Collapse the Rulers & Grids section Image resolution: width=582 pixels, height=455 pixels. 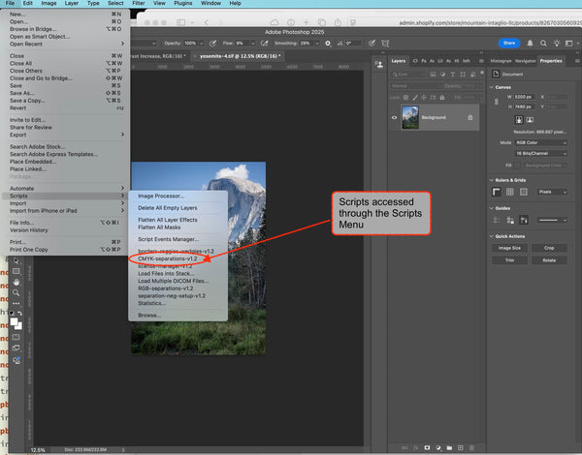492,180
